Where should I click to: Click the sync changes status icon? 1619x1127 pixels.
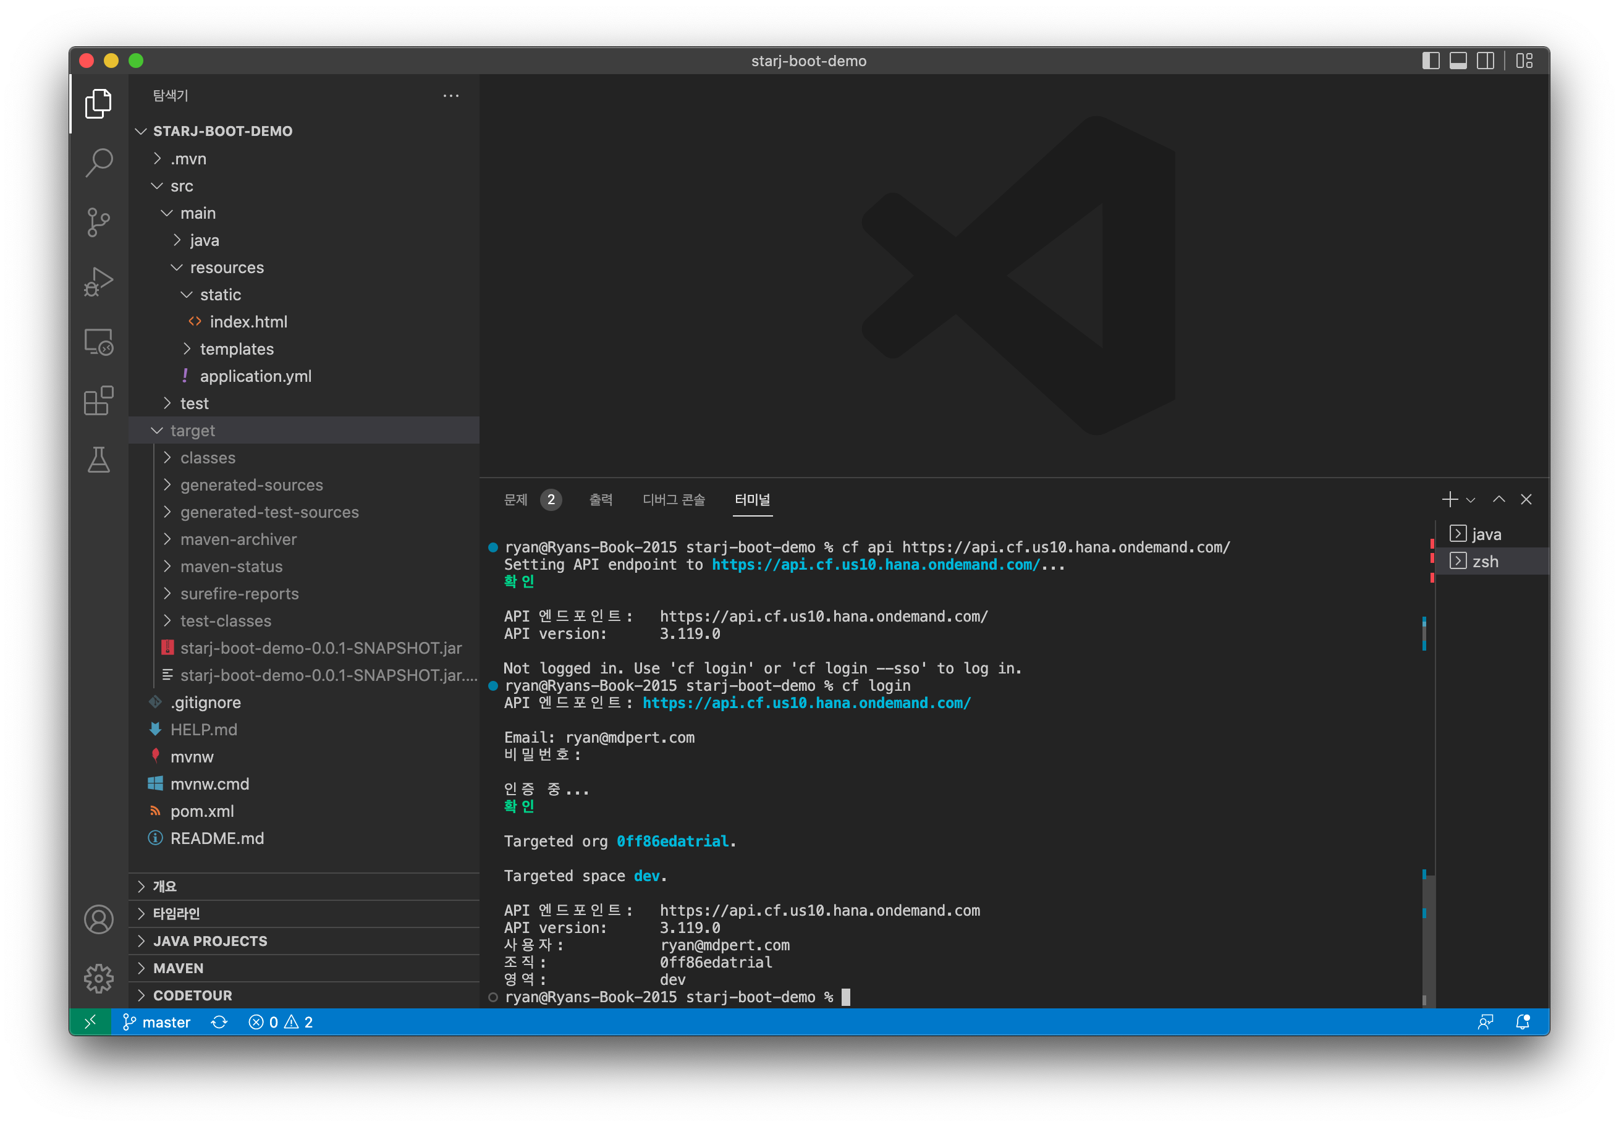point(219,1022)
